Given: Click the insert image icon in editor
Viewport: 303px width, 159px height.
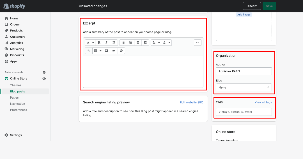Looking at the screenshot, I should [107, 51].
